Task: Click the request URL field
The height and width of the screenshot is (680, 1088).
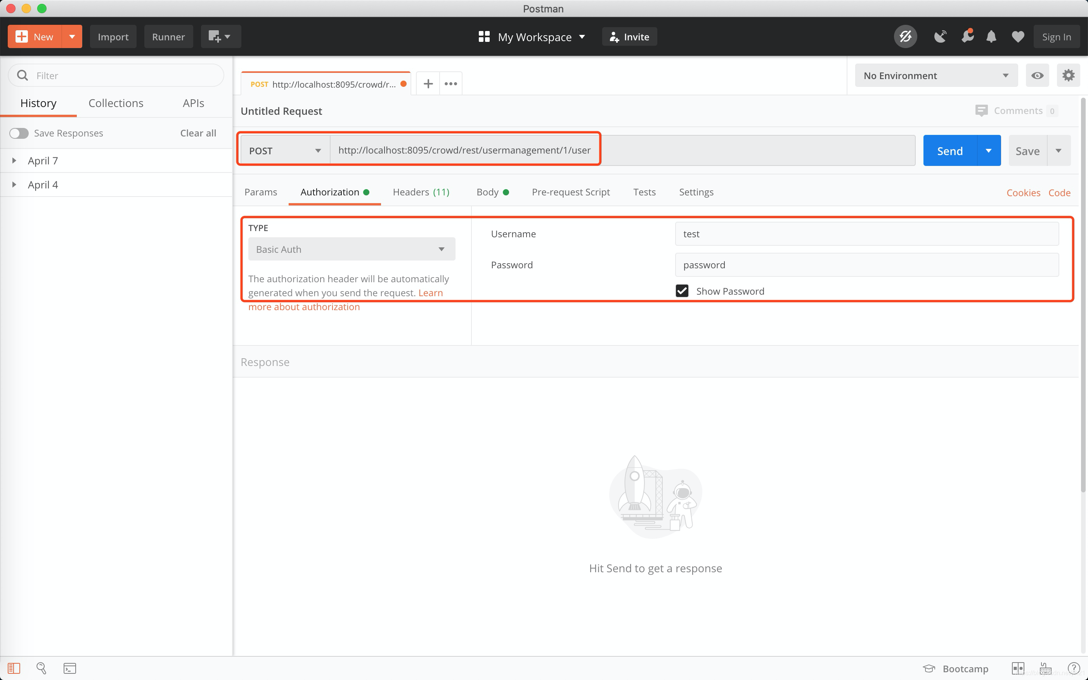Action: click(622, 150)
